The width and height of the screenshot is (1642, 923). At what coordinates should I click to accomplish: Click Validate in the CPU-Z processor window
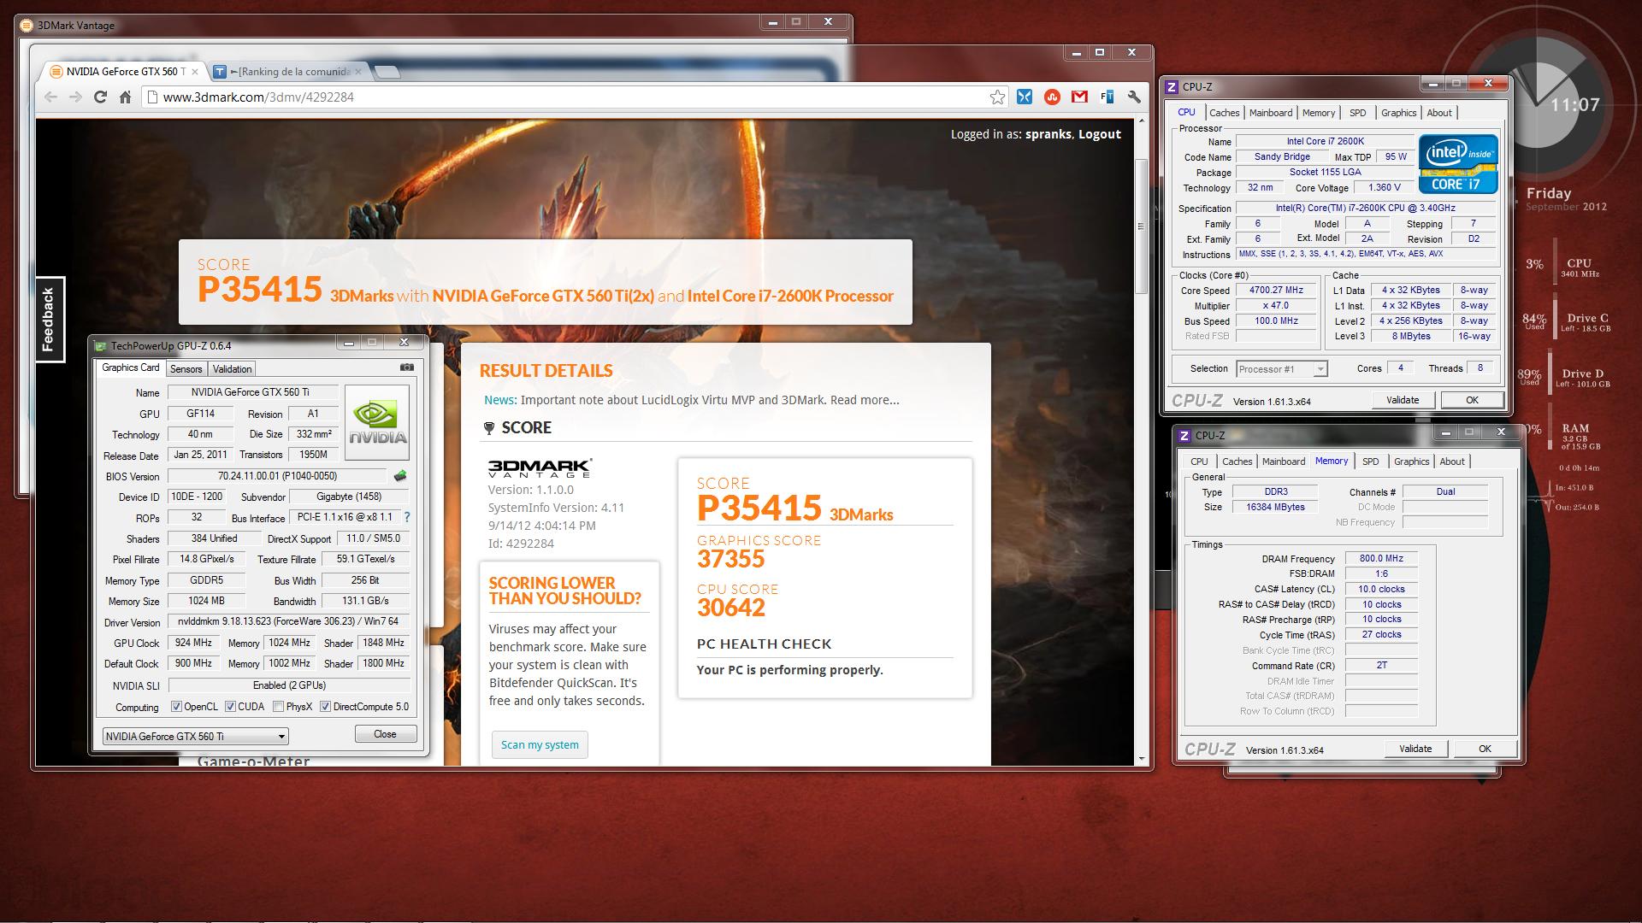click(x=1403, y=400)
